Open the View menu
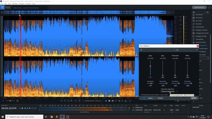This screenshot has height=119, width=212. coord(9,4)
